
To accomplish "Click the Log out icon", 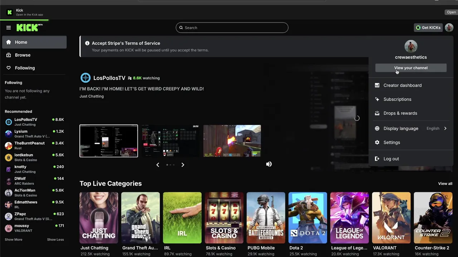I will [377, 159].
